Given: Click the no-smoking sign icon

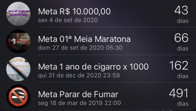Looking at the screenshot, I should (x=18, y=97).
